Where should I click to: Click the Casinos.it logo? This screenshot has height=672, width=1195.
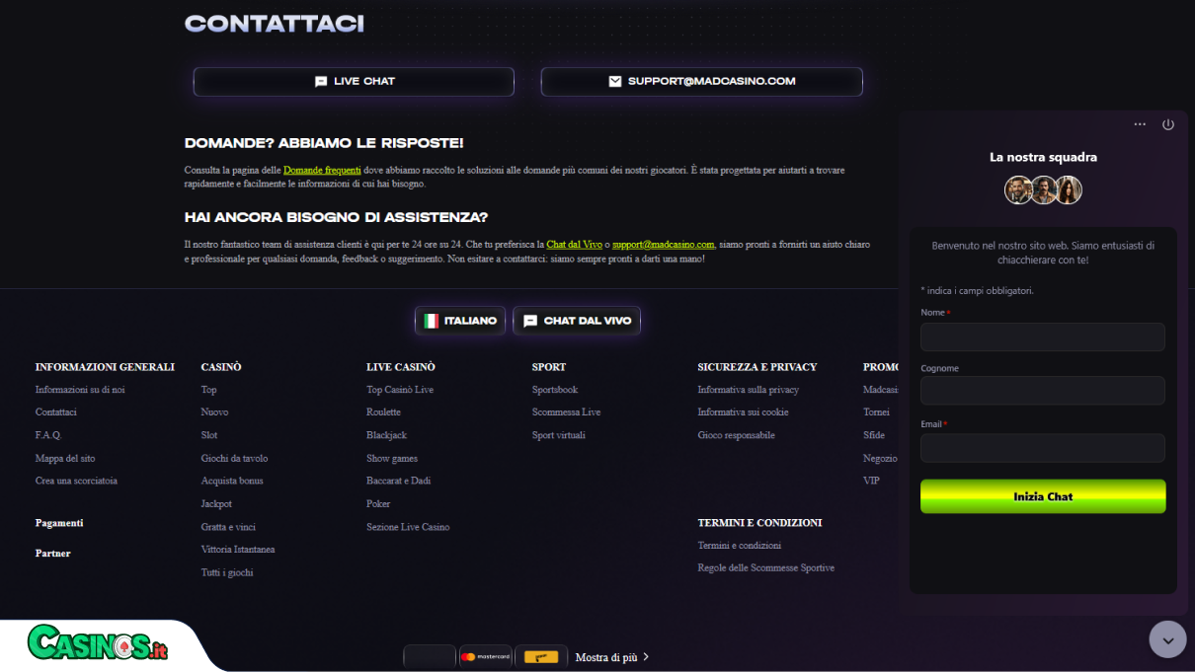point(99,643)
